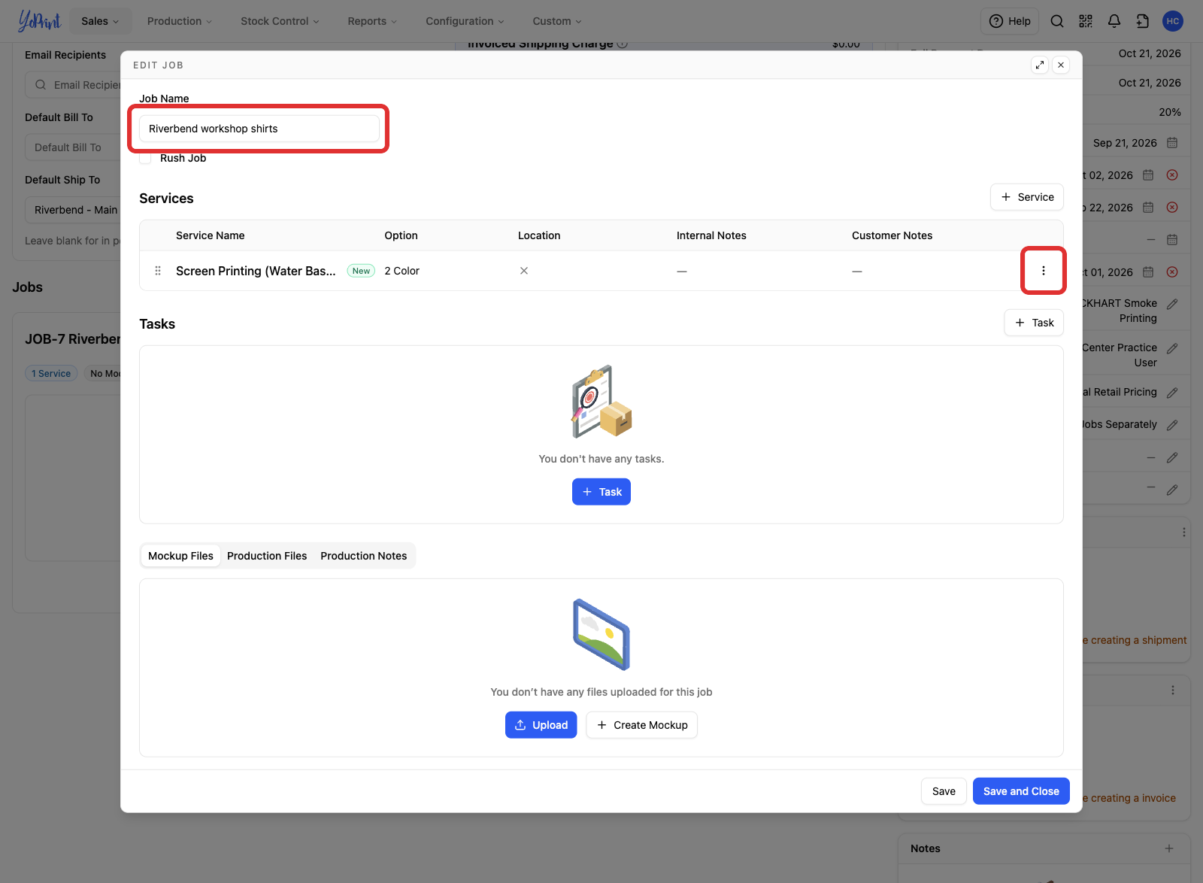The height and width of the screenshot is (883, 1203).
Task: Expand the Stock Control menu
Action: point(280,21)
